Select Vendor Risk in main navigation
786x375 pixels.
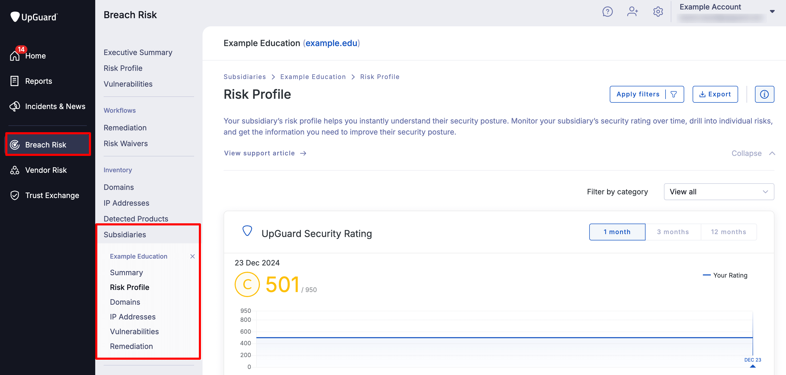pyautogui.click(x=46, y=170)
